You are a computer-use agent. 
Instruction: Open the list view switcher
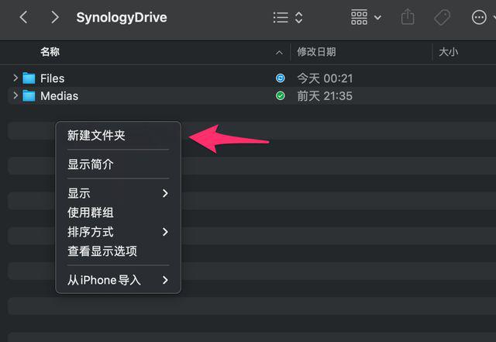pos(288,17)
